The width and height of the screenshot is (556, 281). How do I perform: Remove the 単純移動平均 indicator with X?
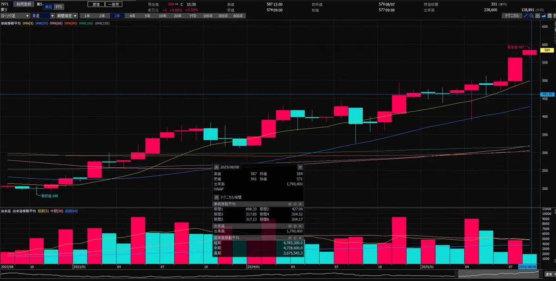coord(300,204)
